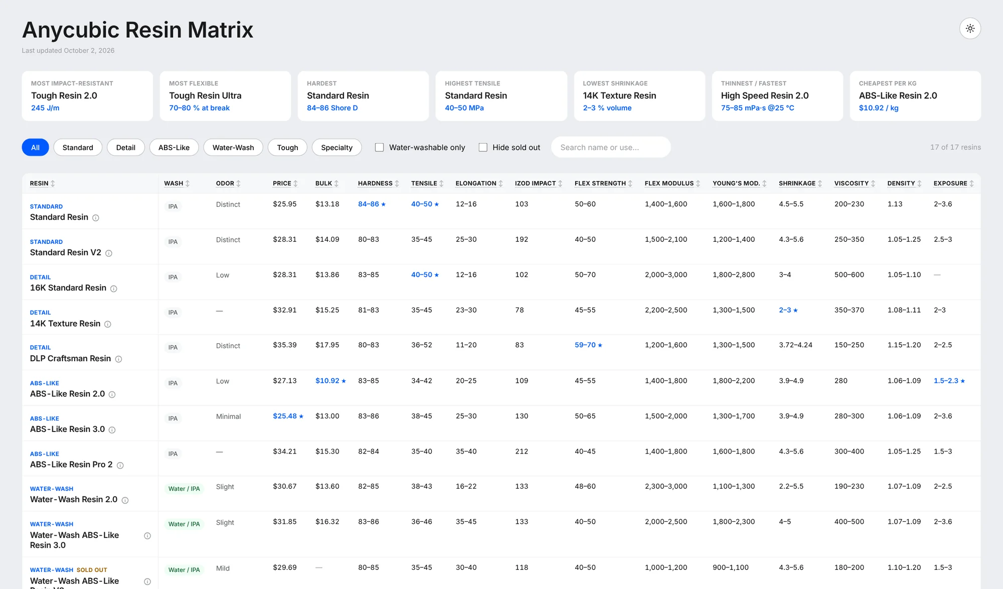Sort table by PRICE column header
The image size is (1003, 589).
[x=285, y=184]
